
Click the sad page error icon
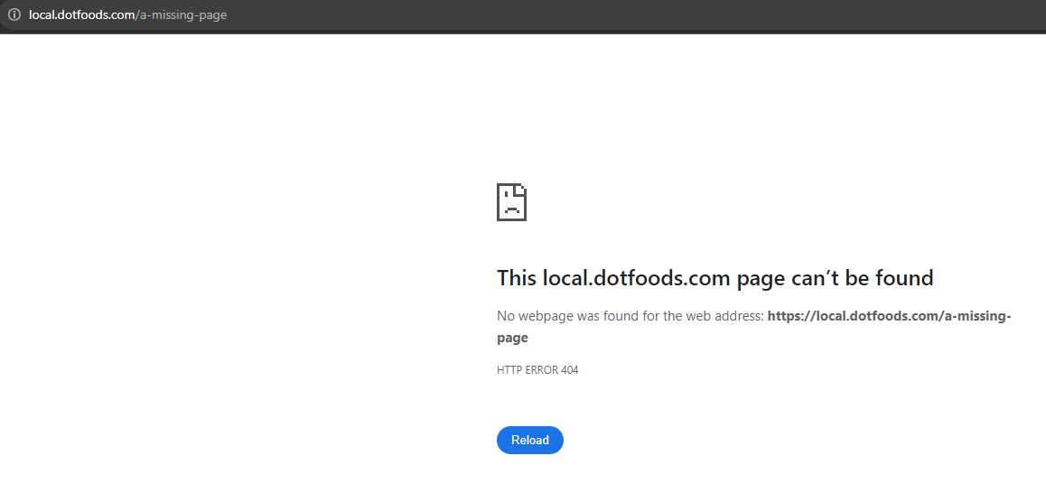pyautogui.click(x=511, y=203)
